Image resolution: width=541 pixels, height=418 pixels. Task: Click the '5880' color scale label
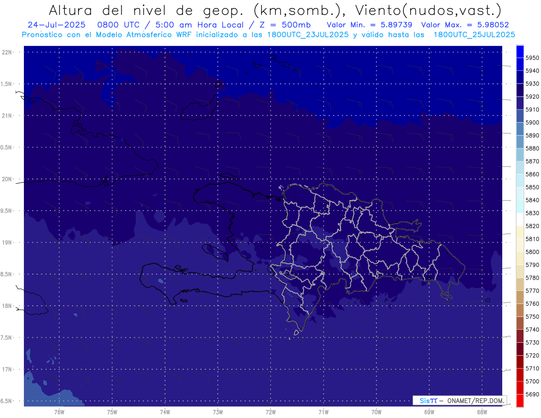click(532, 148)
